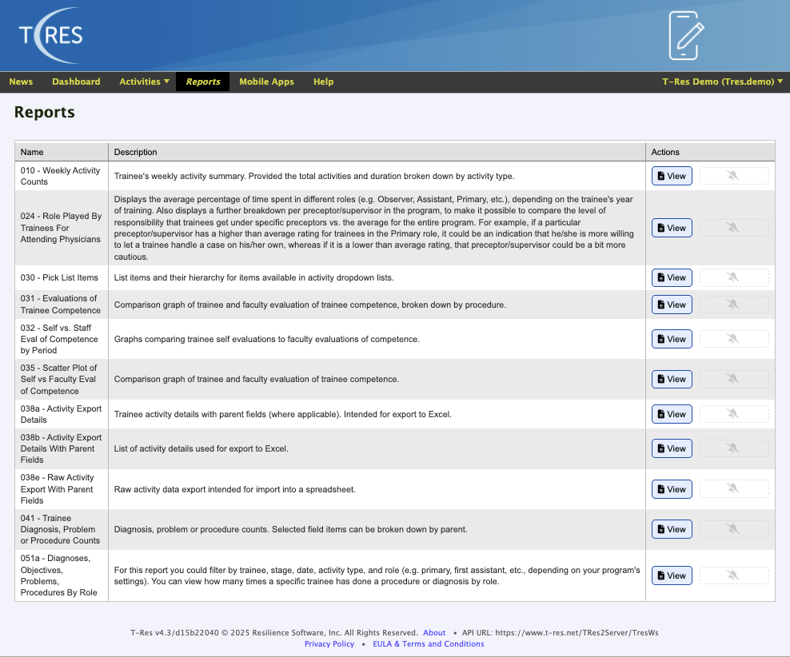Click document icon on 031 Evaluations View button

[660, 304]
